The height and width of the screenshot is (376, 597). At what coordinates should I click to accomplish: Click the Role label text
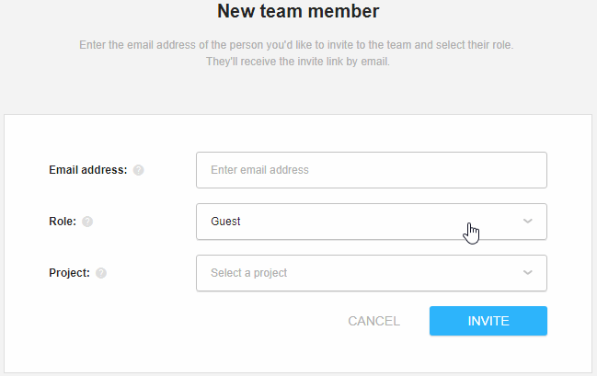click(x=63, y=222)
